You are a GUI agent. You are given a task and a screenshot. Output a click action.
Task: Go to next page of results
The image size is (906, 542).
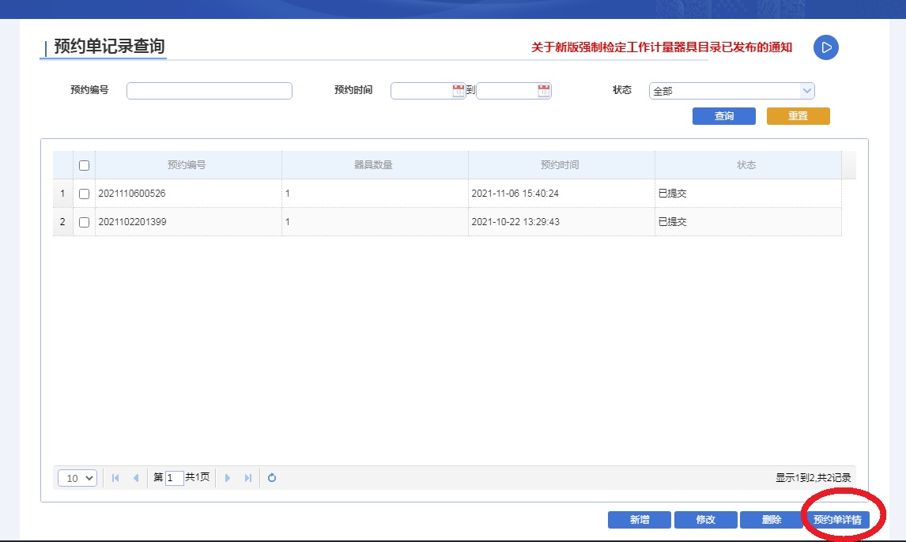click(x=228, y=478)
